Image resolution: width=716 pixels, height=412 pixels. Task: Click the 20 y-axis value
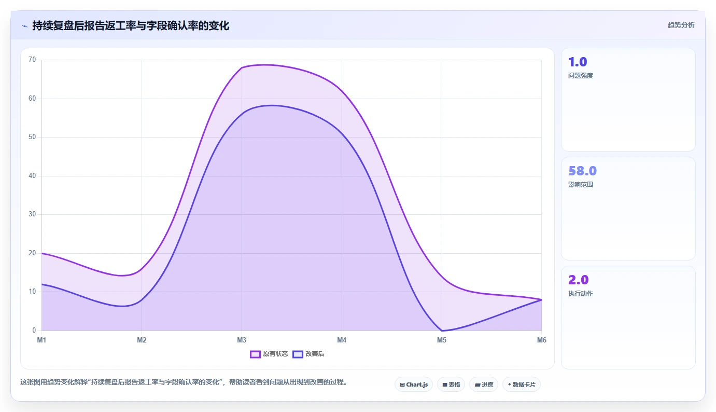[x=32, y=253]
